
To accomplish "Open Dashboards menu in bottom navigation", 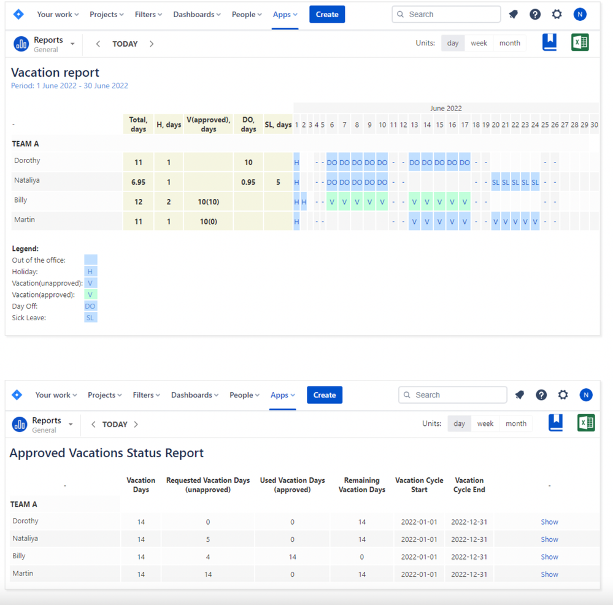I will coord(195,395).
